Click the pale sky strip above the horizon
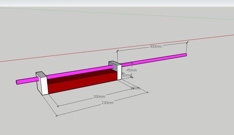The width and height of the screenshot is (234, 135). point(117,3)
